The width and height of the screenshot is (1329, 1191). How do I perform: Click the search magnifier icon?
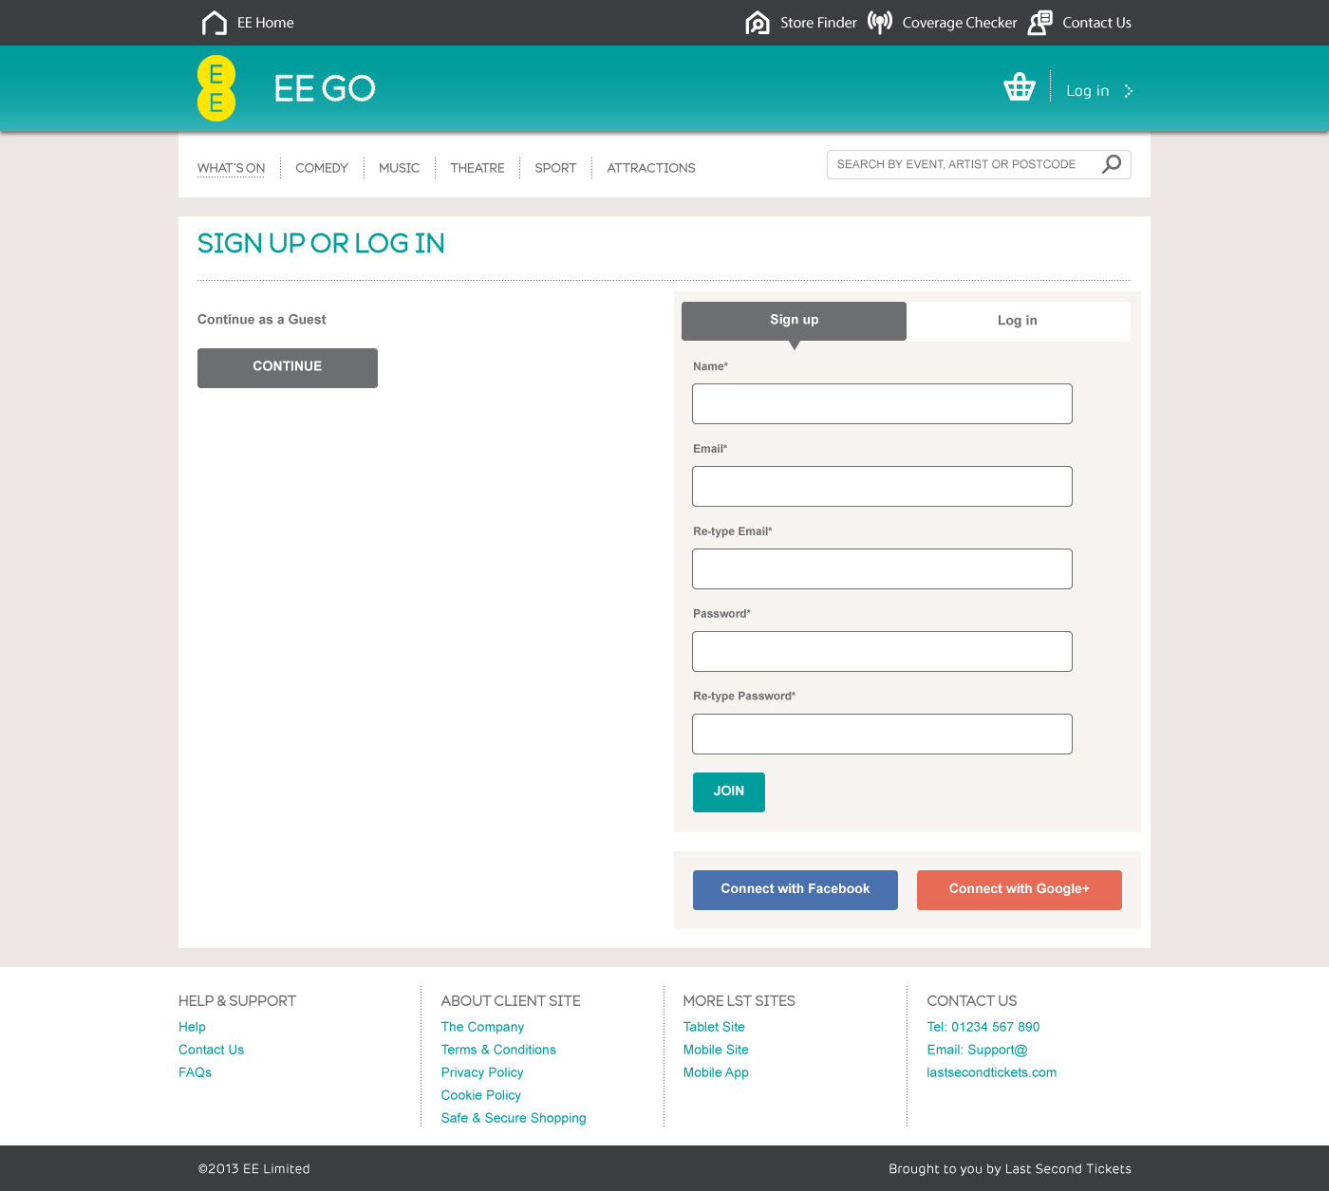point(1111,164)
